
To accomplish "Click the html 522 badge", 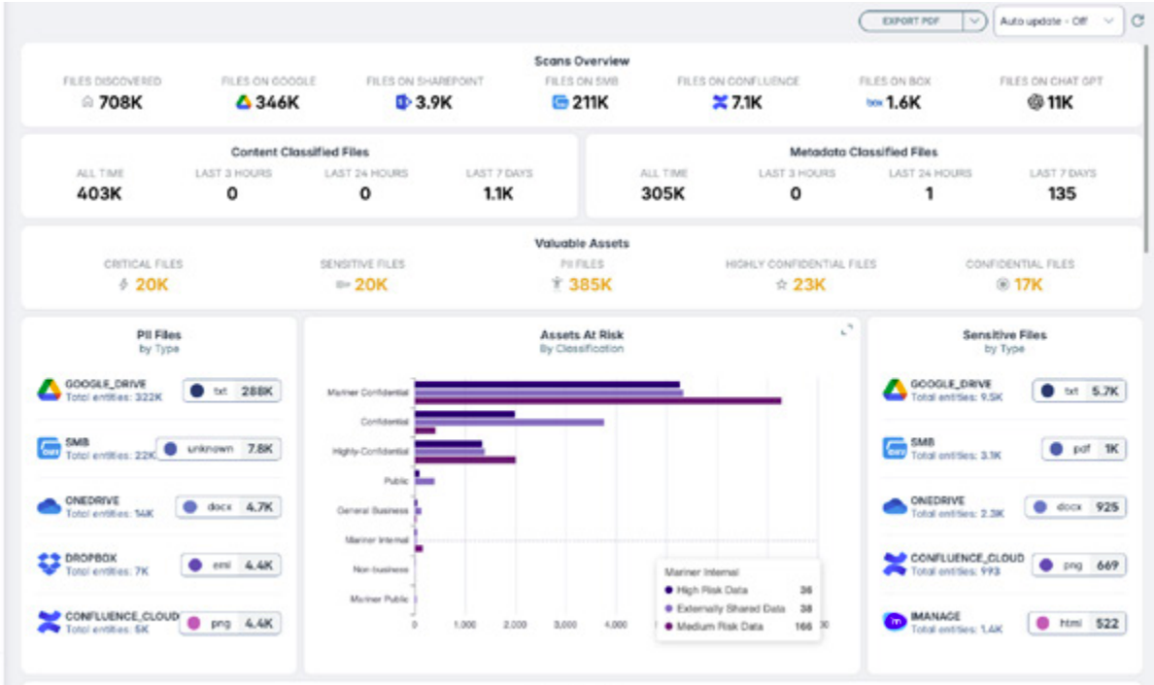I will point(1077,623).
